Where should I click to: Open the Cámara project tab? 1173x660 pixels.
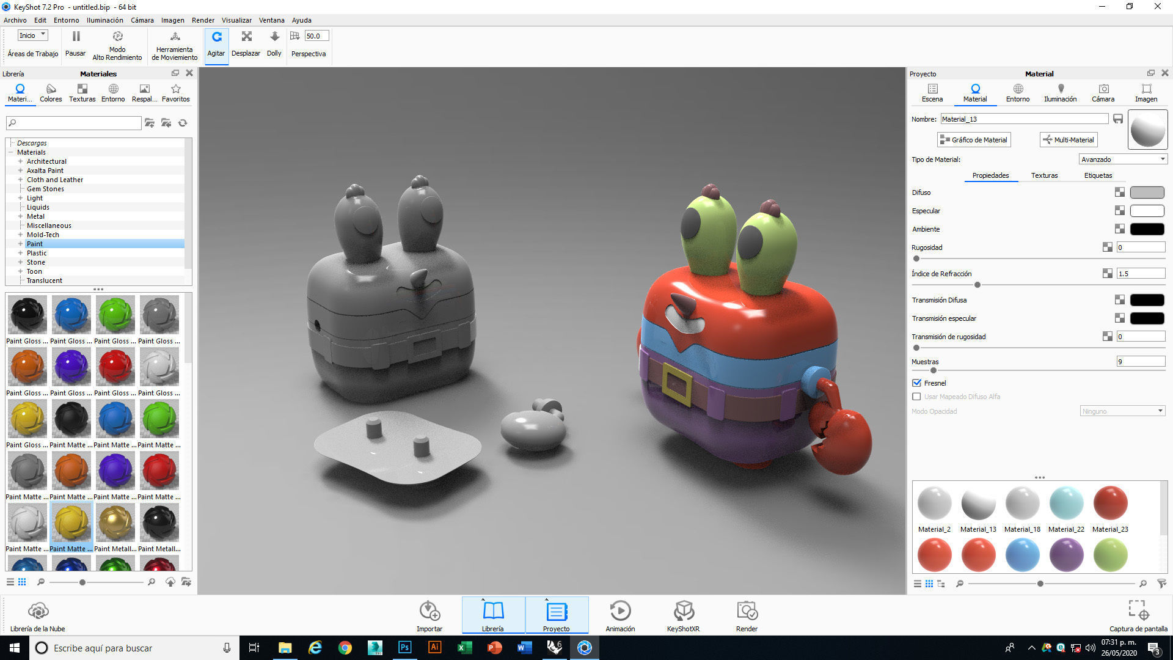(1103, 93)
